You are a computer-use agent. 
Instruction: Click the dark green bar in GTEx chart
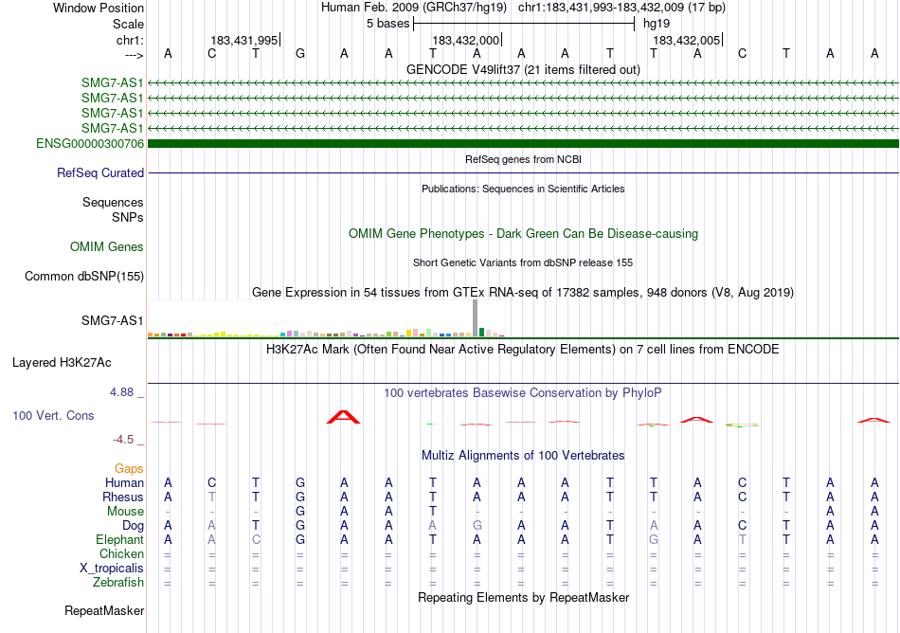(x=481, y=333)
